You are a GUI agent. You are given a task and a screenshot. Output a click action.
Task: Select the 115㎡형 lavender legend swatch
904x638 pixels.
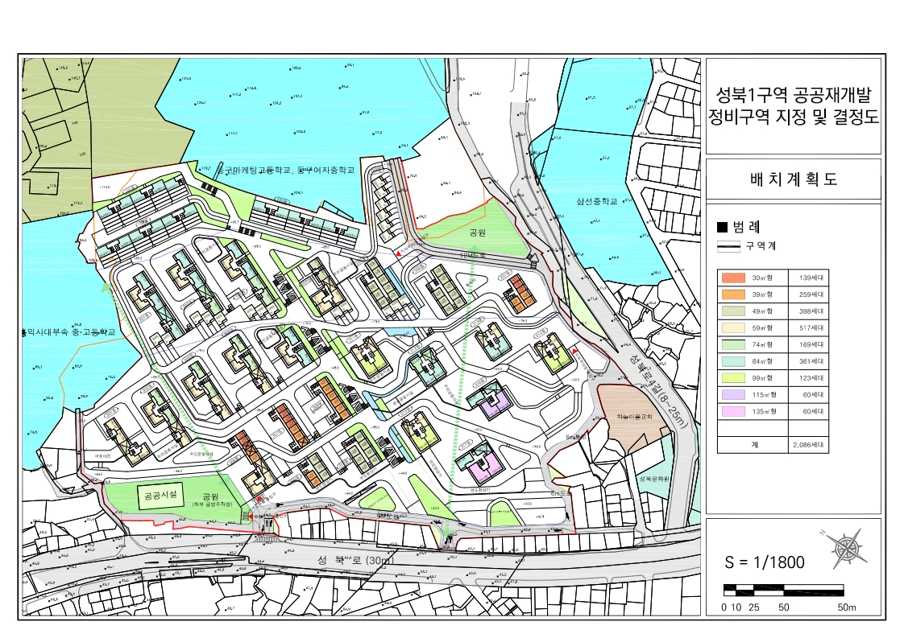pos(732,395)
